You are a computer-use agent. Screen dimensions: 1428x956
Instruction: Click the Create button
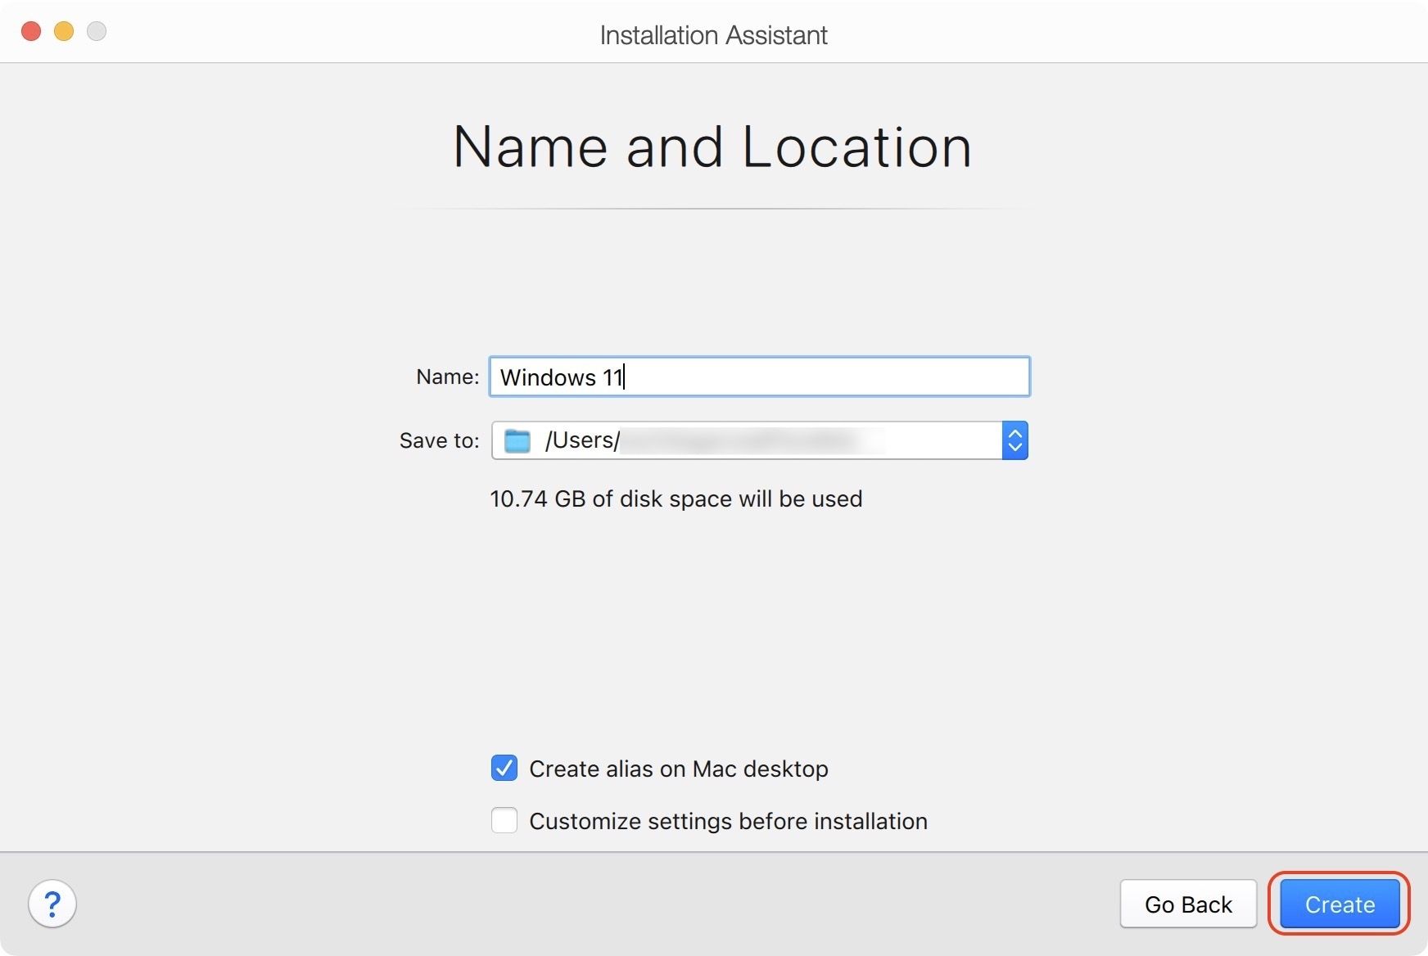[x=1338, y=904]
